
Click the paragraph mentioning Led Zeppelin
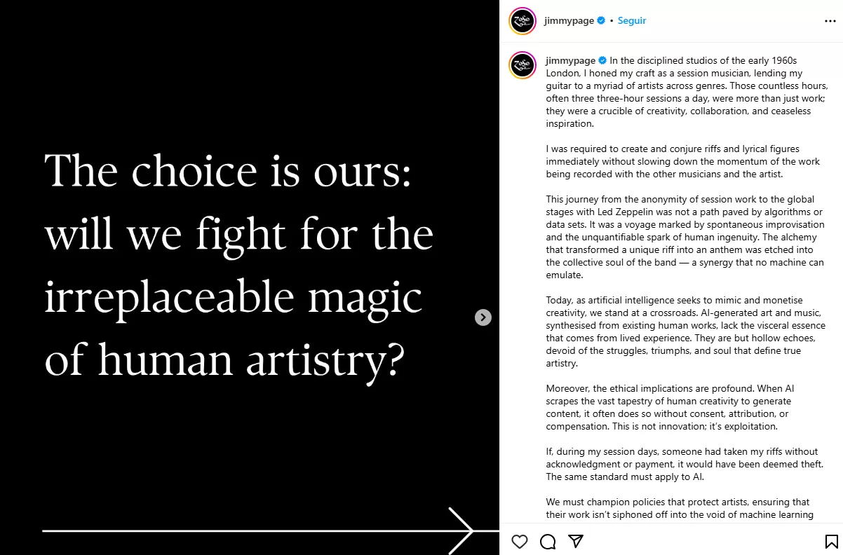coord(684,238)
